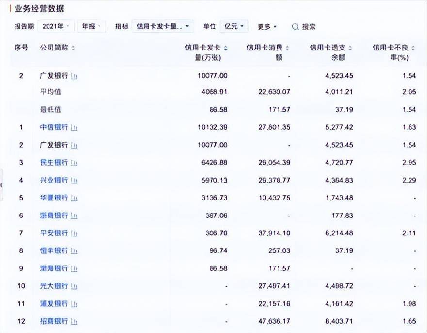Select 中信银行 card count 10132.39
Image resolution: width=427 pixels, height=333 pixels.
tap(213, 127)
